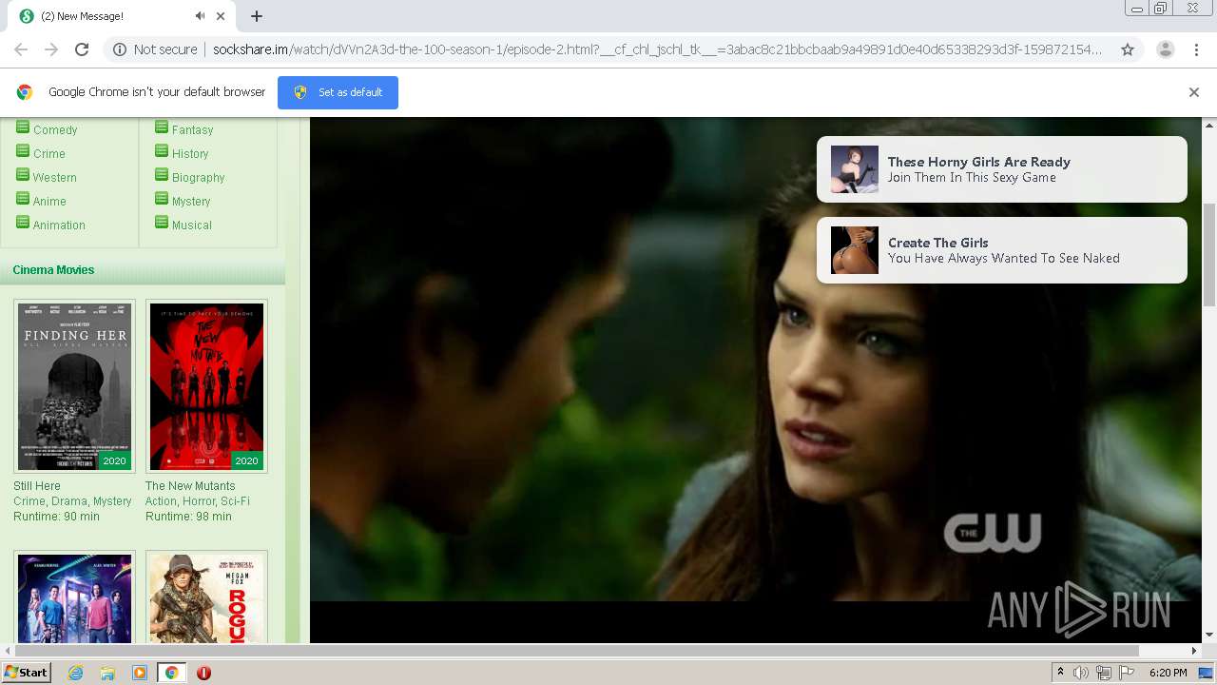Image resolution: width=1217 pixels, height=685 pixels.
Task: Click the green icon beside Western
Action: click(x=23, y=175)
